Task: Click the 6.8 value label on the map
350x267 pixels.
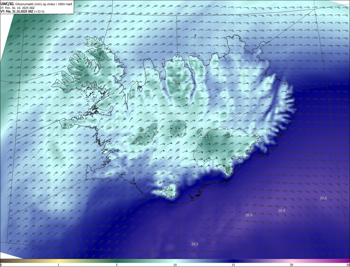Action: point(176,82)
